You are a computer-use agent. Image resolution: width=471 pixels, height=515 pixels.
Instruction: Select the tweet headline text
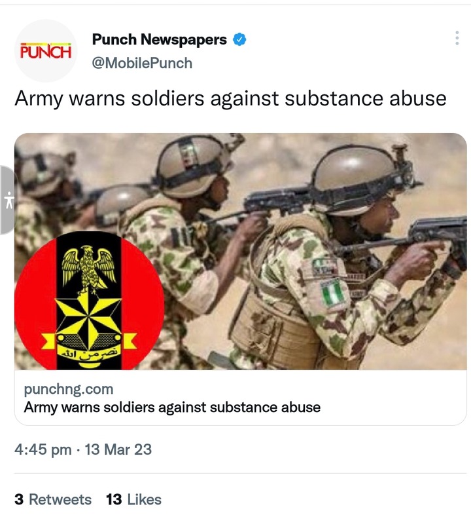tap(230, 98)
